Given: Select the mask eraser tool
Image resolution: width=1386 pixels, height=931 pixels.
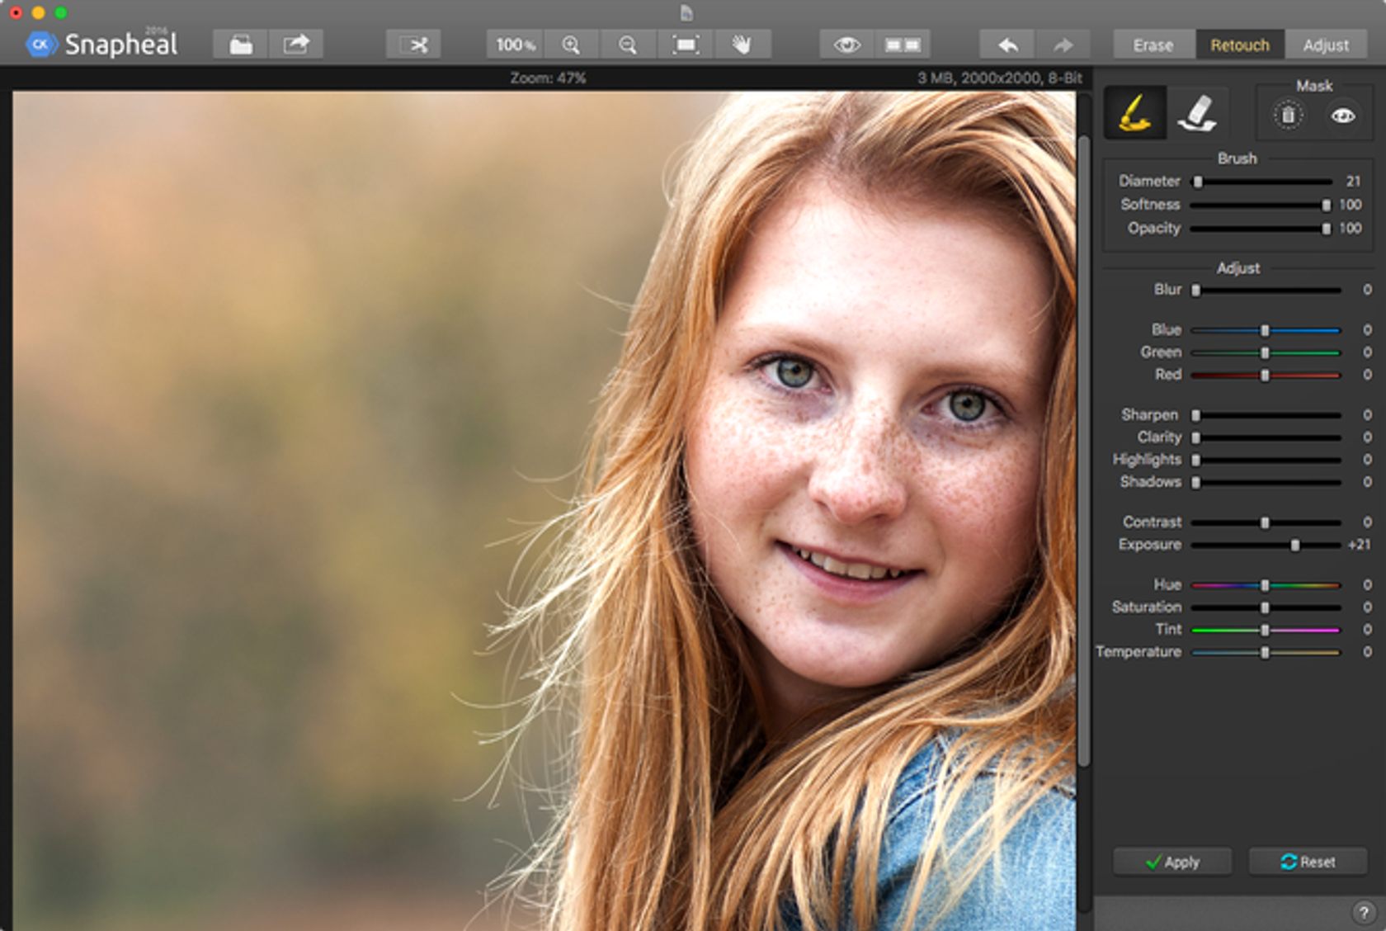Looking at the screenshot, I should click(1197, 113).
